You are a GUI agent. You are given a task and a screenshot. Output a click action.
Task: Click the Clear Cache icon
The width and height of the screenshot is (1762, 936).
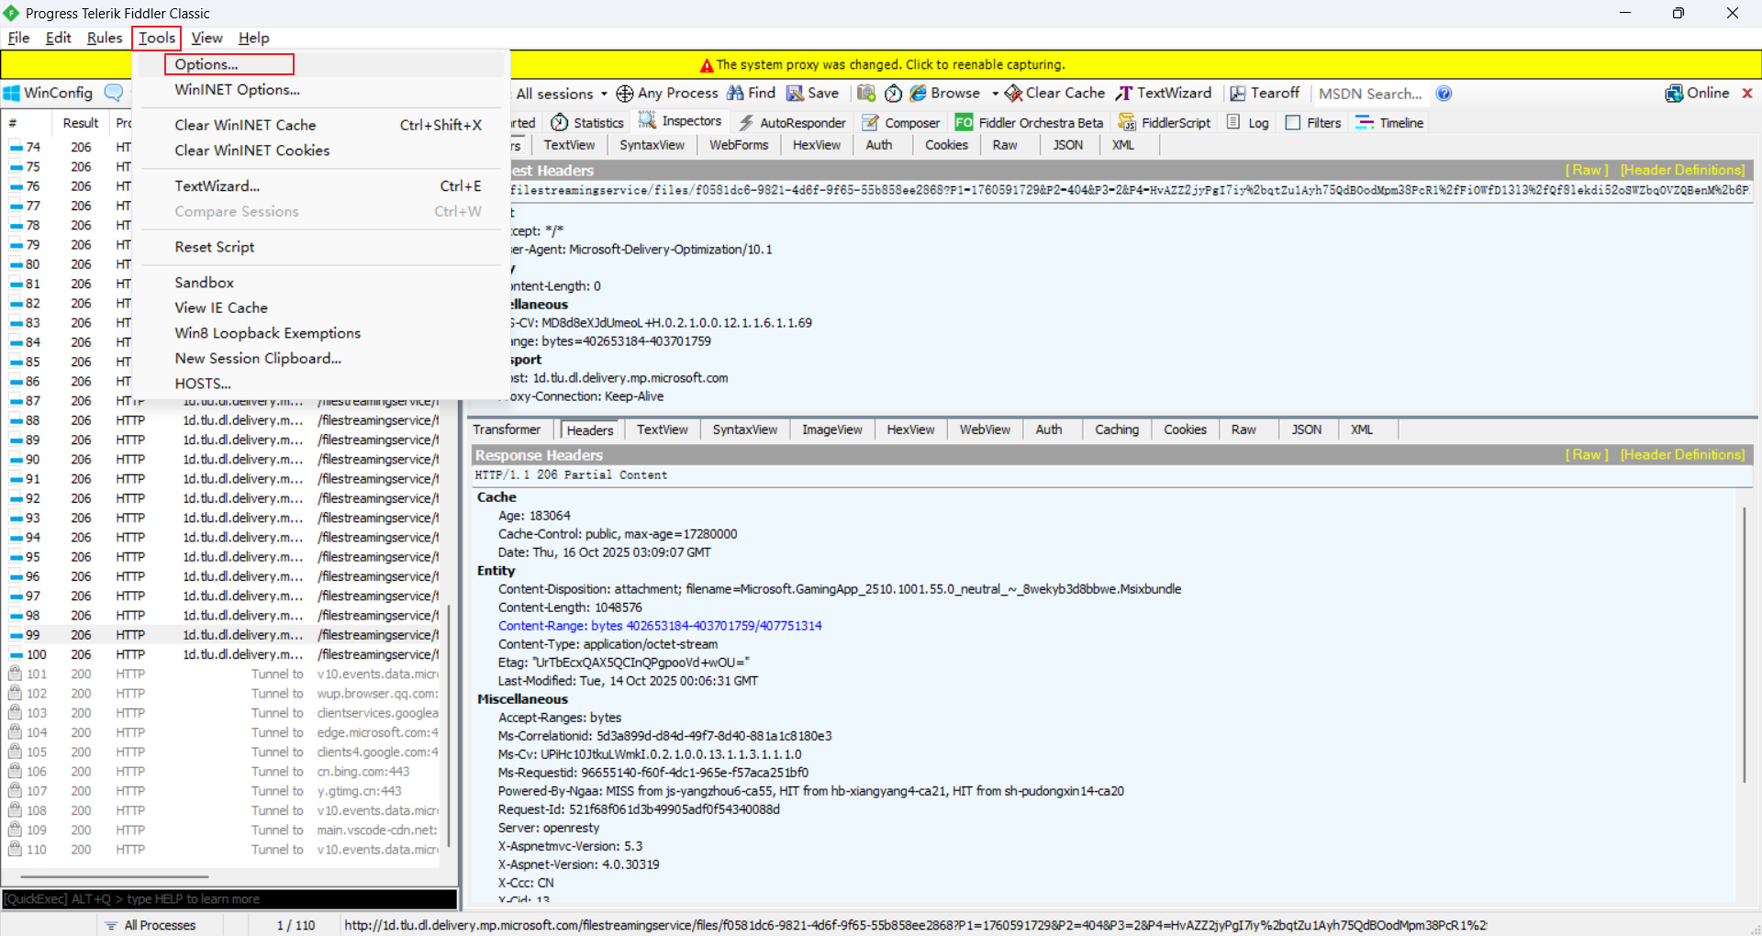coord(1013,94)
